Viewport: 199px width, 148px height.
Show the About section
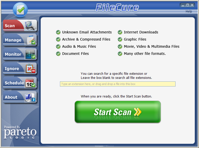tap(20, 97)
